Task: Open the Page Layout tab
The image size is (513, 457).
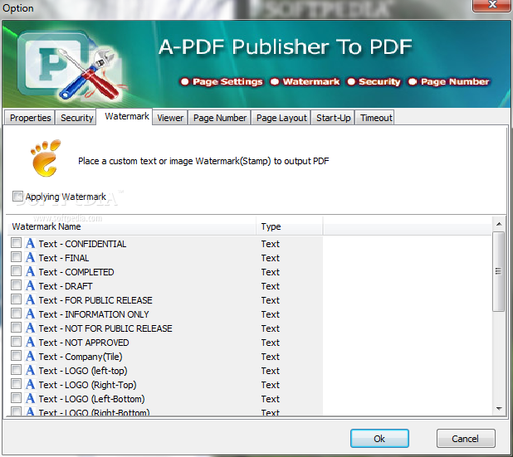Action: (x=281, y=118)
